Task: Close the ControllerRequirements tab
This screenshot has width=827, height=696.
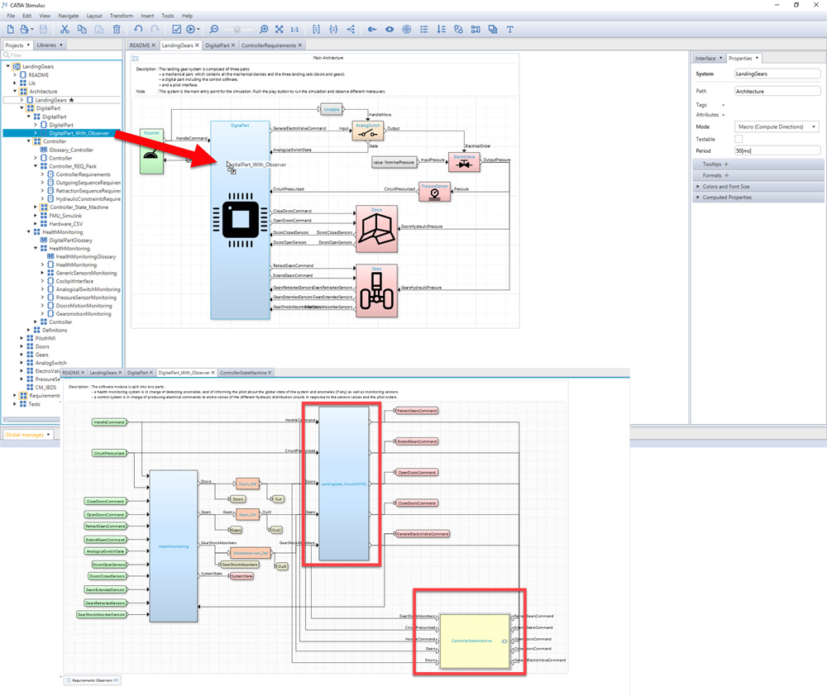Action: click(x=299, y=45)
